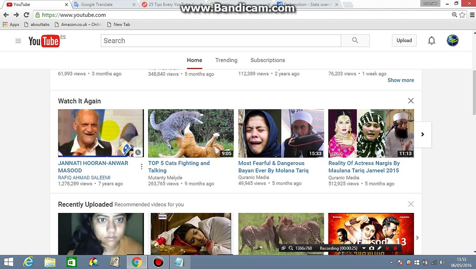Click the munsab profile button
The width and height of the screenshot is (476, 269).
coord(431,3)
